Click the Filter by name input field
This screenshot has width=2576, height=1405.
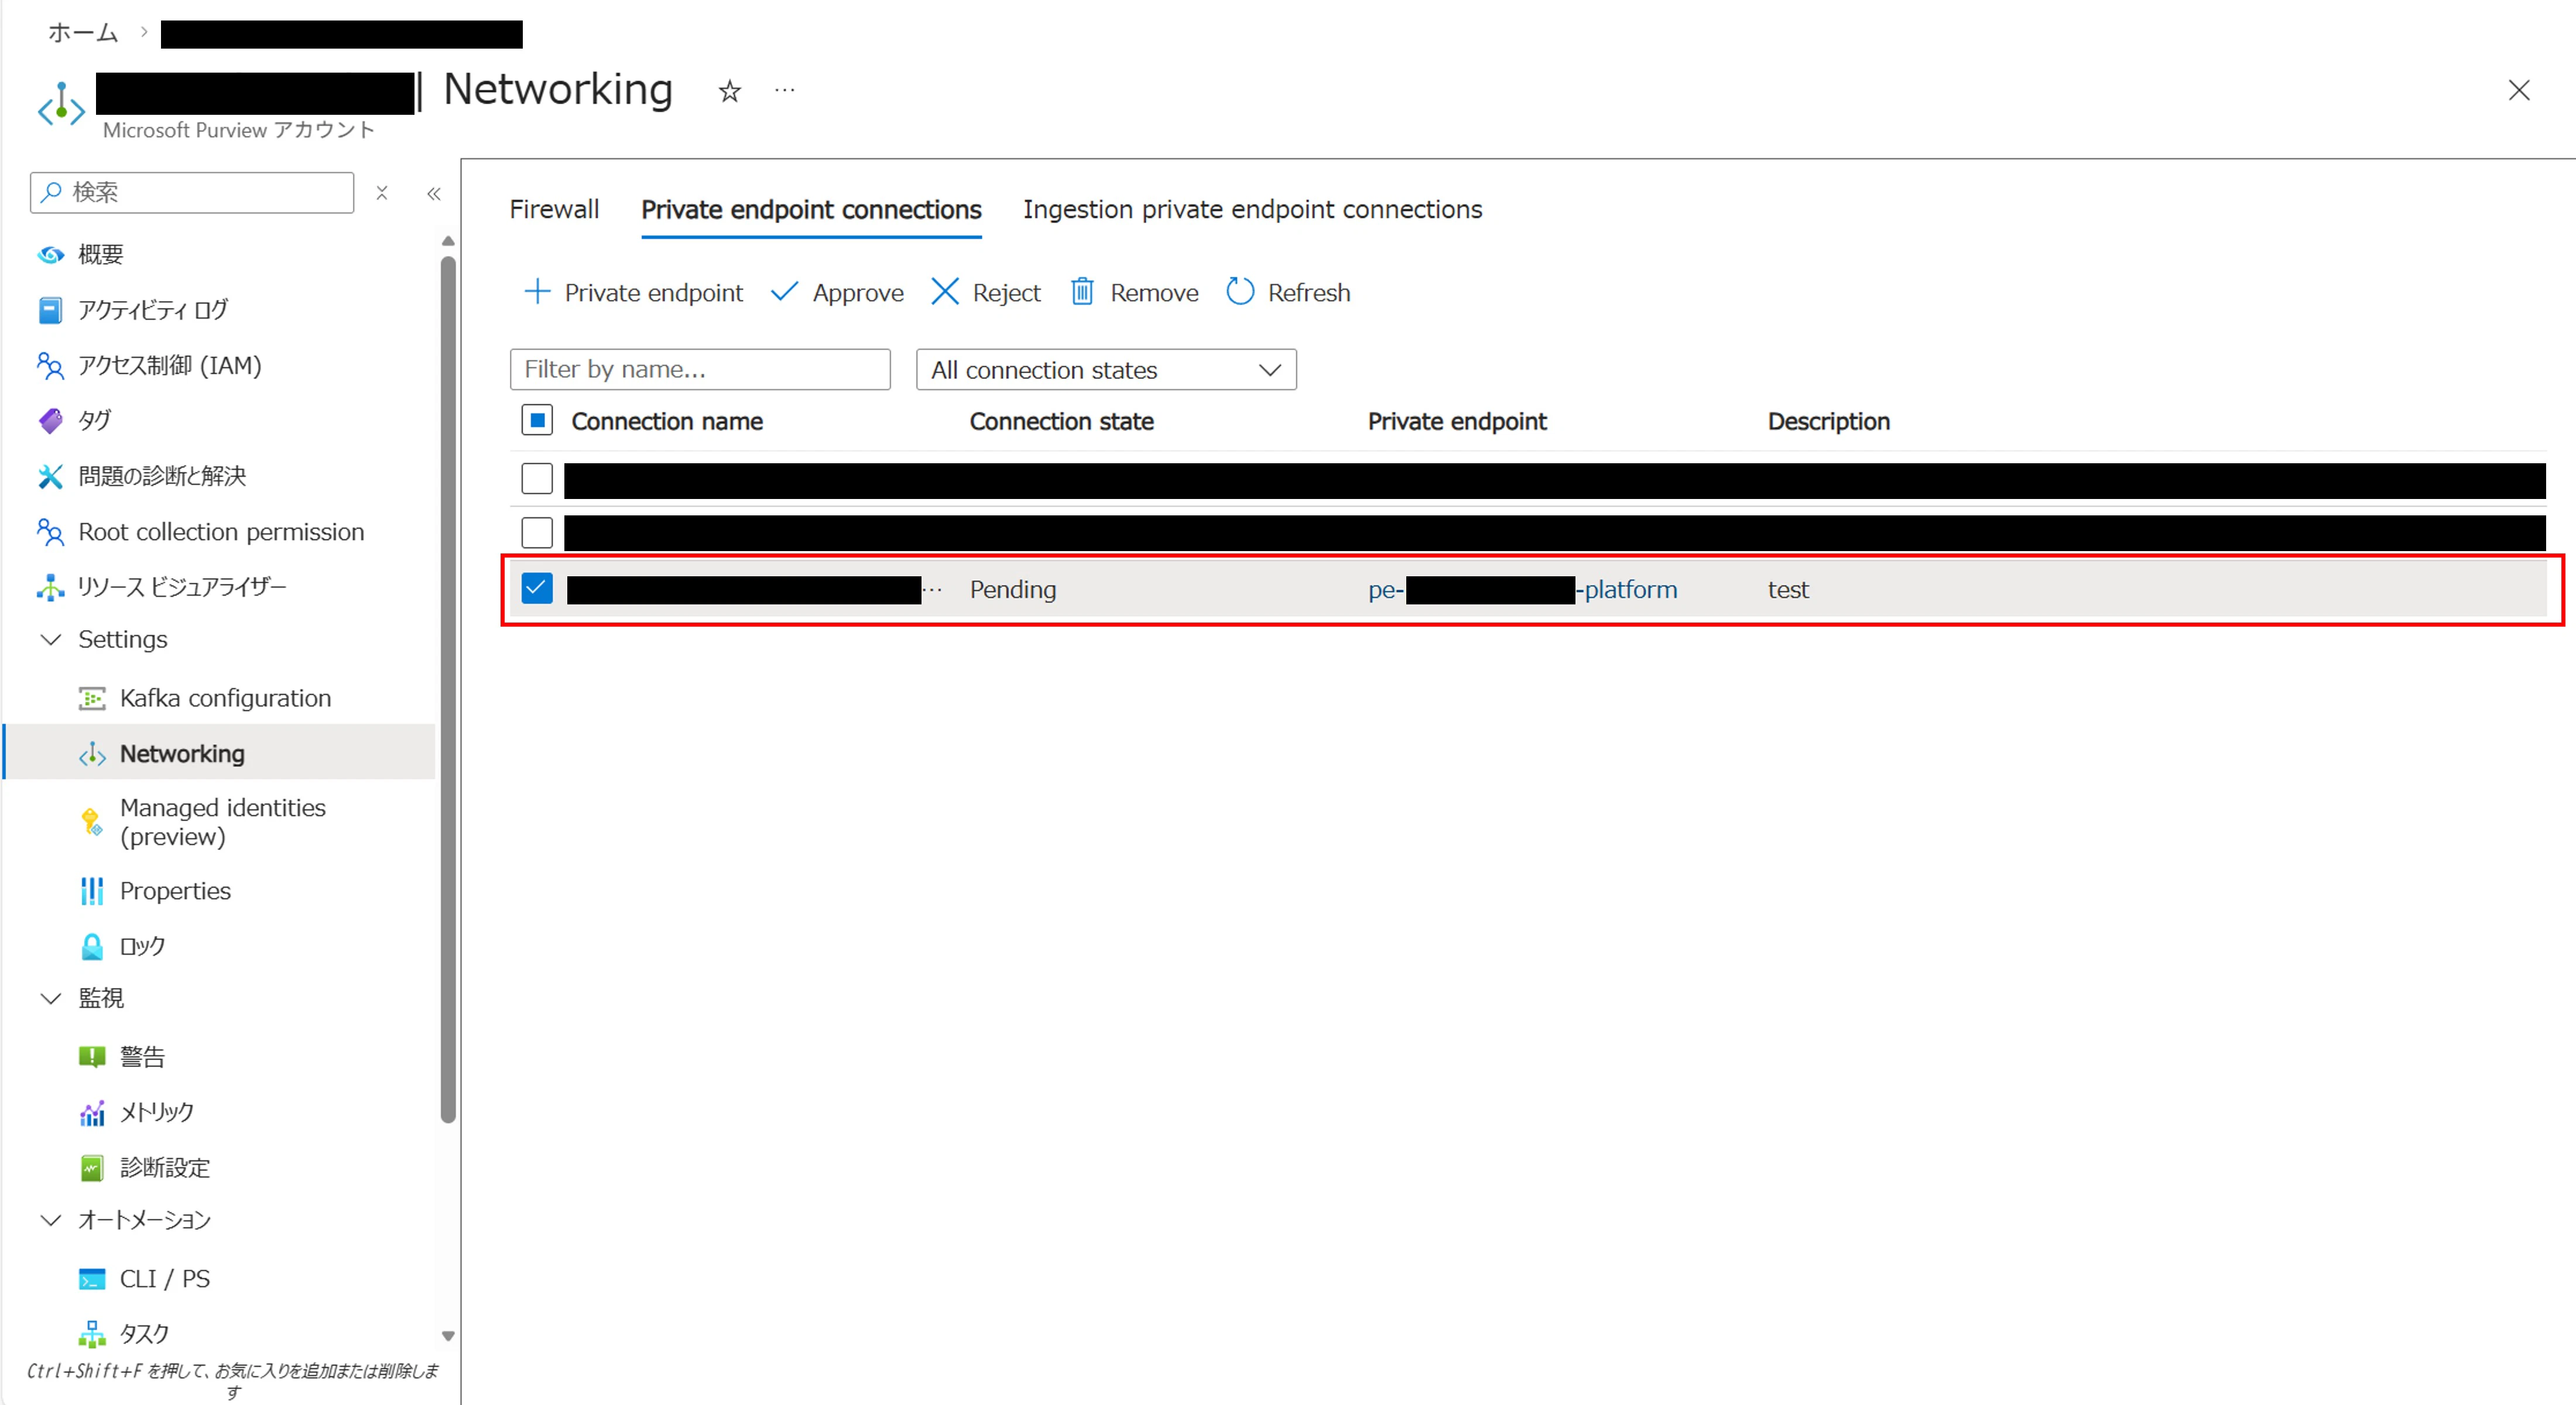(x=699, y=370)
